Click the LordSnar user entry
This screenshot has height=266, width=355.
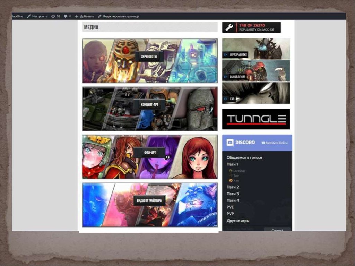tap(237, 171)
